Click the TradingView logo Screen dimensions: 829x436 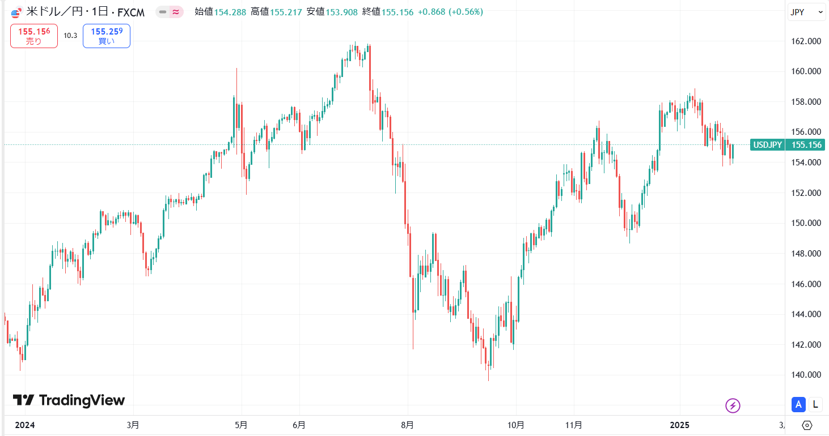coord(69,400)
